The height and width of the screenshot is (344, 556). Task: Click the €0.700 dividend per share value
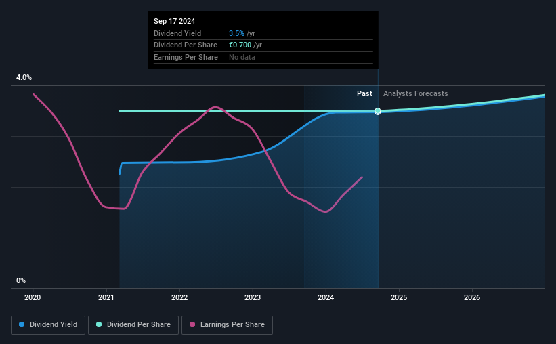coord(240,45)
